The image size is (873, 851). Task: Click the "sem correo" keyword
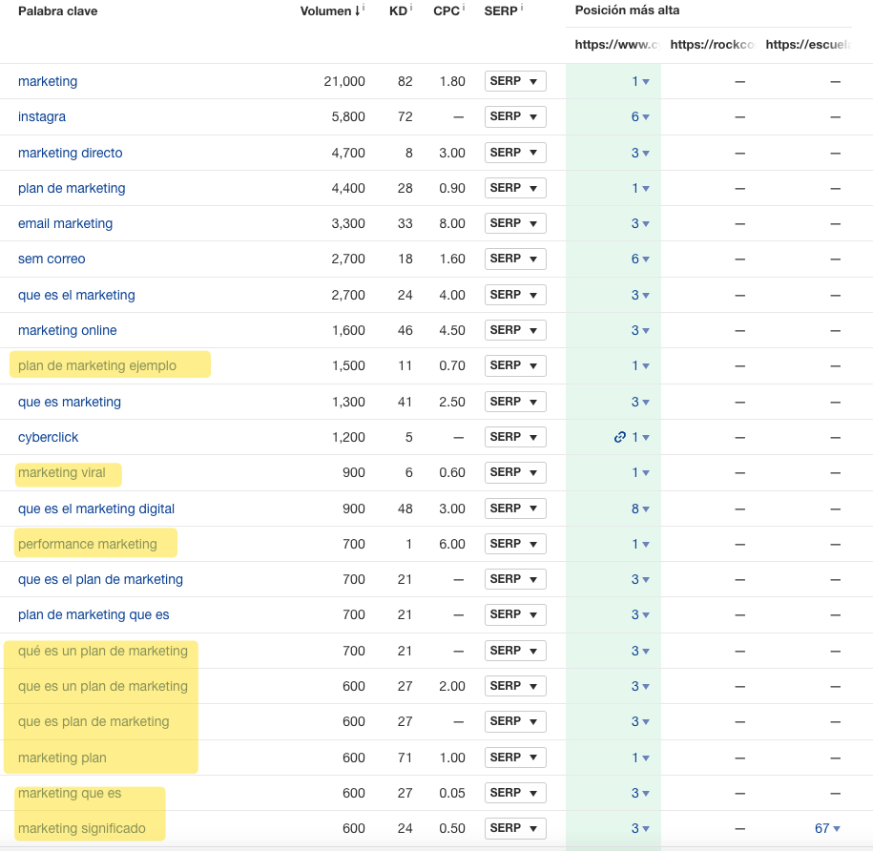pos(52,259)
